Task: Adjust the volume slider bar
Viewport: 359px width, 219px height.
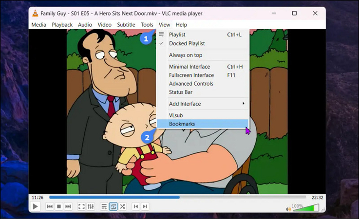Action: click(x=306, y=208)
